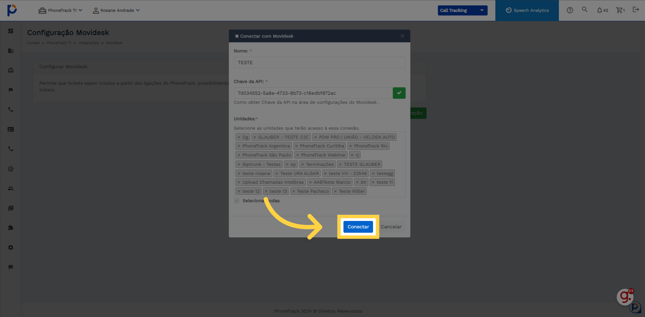The width and height of the screenshot is (645, 317).
Task: Remove the Teste Pacheco unit tag
Action: pos(293,191)
